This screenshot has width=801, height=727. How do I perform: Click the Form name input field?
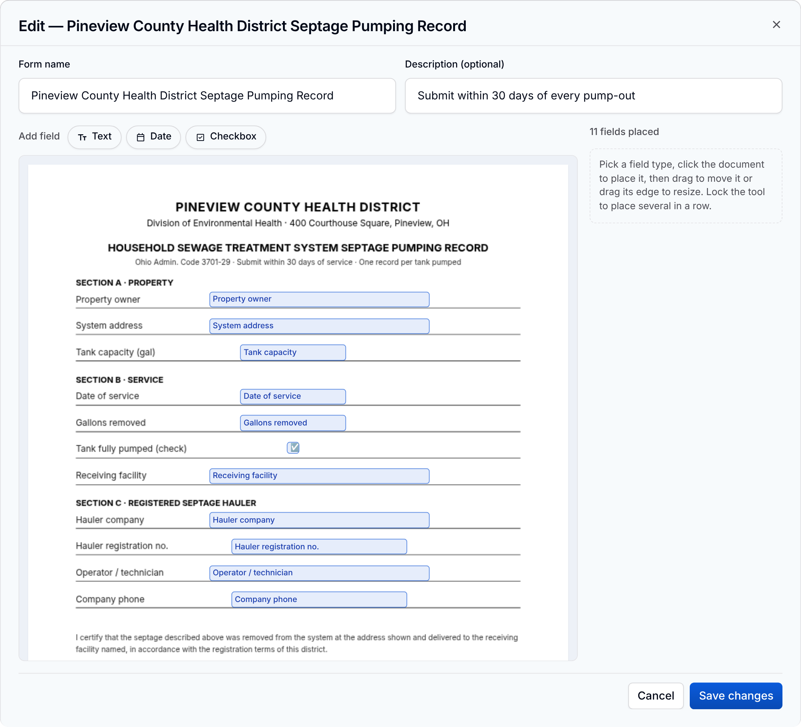[x=207, y=96]
